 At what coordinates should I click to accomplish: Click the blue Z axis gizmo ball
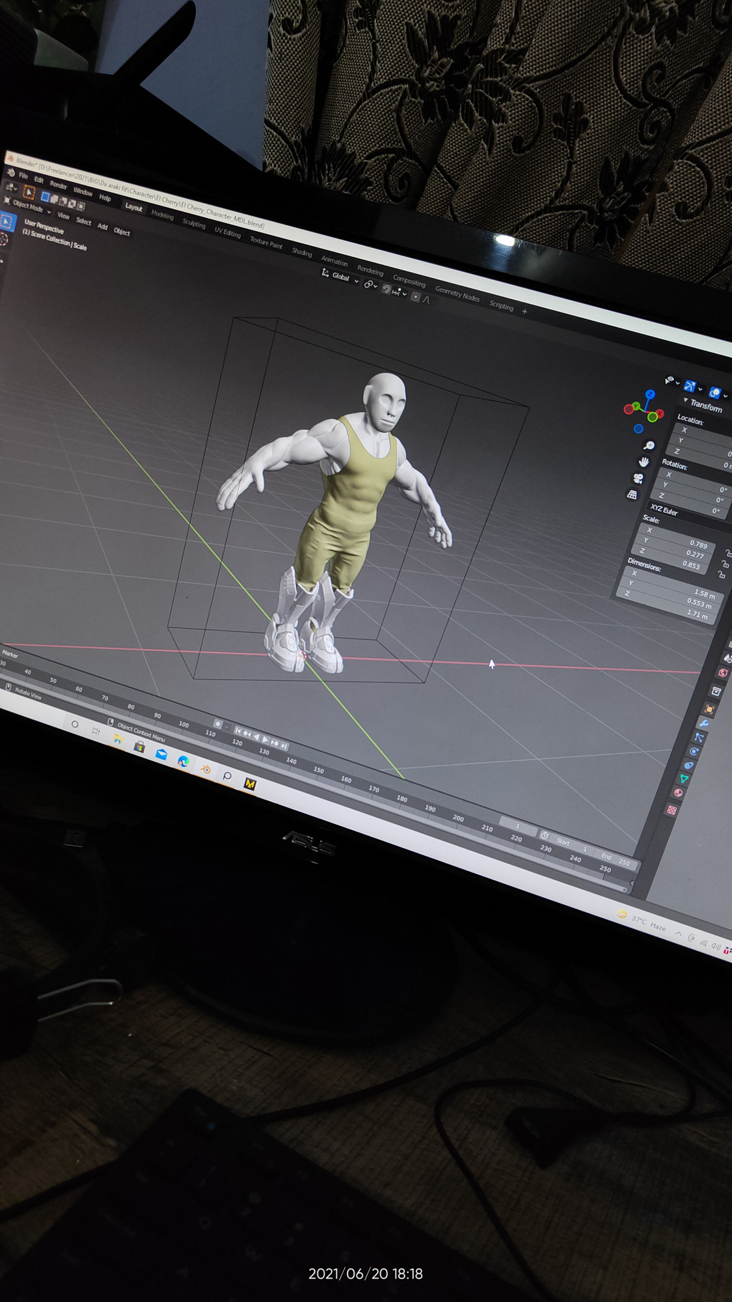pos(650,395)
